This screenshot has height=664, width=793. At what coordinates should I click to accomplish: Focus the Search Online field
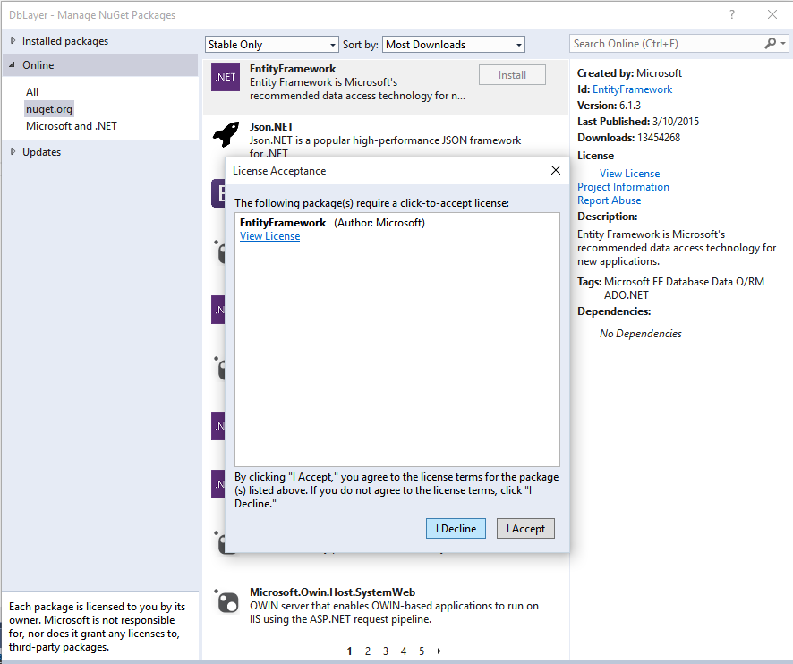665,44
